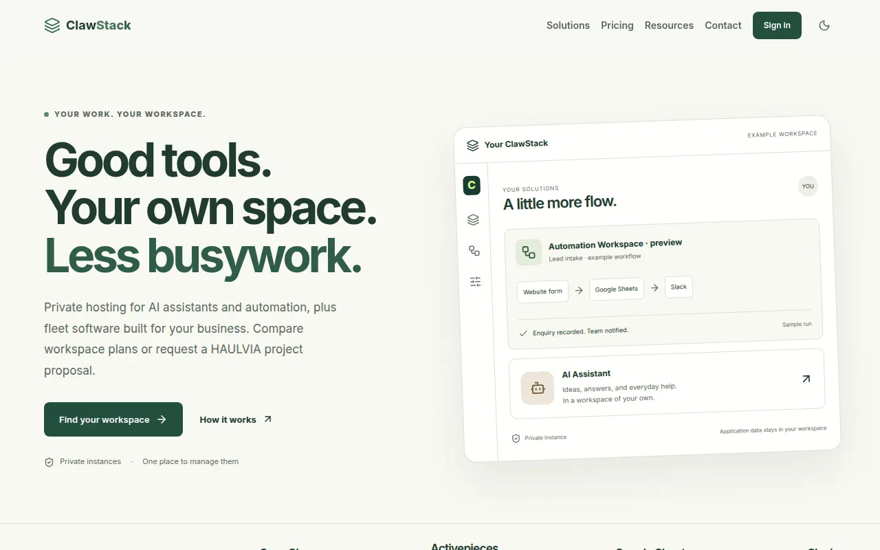Open AI Assistant using its corner arrow icon
This screenshot has width=880, height=550.
point(806,379)
